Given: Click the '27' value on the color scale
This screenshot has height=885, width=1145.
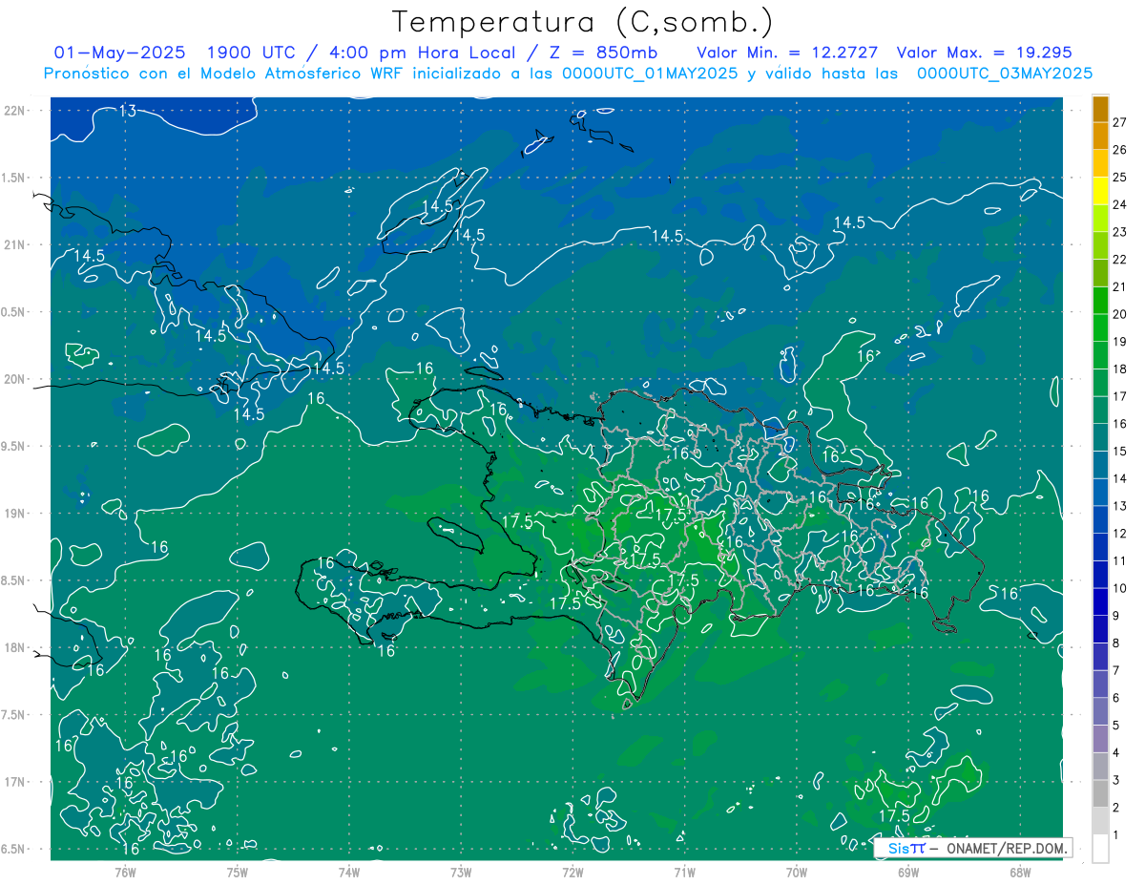Looking at the screenshot, I should coord(1120,122).
